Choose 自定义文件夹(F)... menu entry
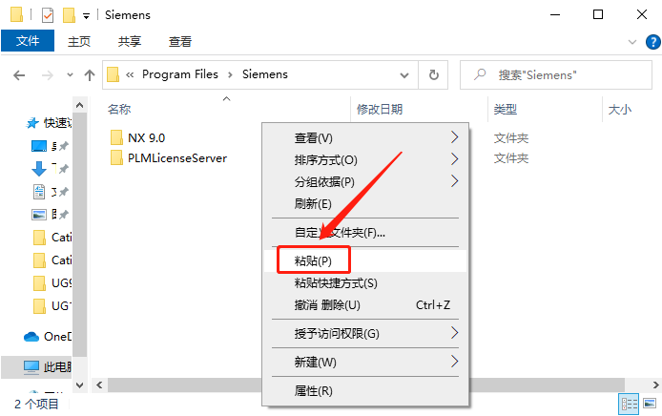 click(365, 232)
